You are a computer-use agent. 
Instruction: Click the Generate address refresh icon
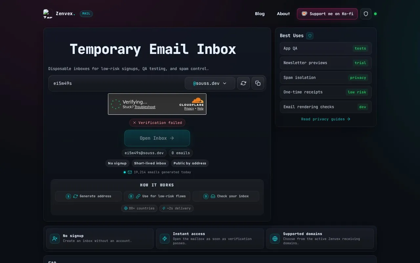75,196
